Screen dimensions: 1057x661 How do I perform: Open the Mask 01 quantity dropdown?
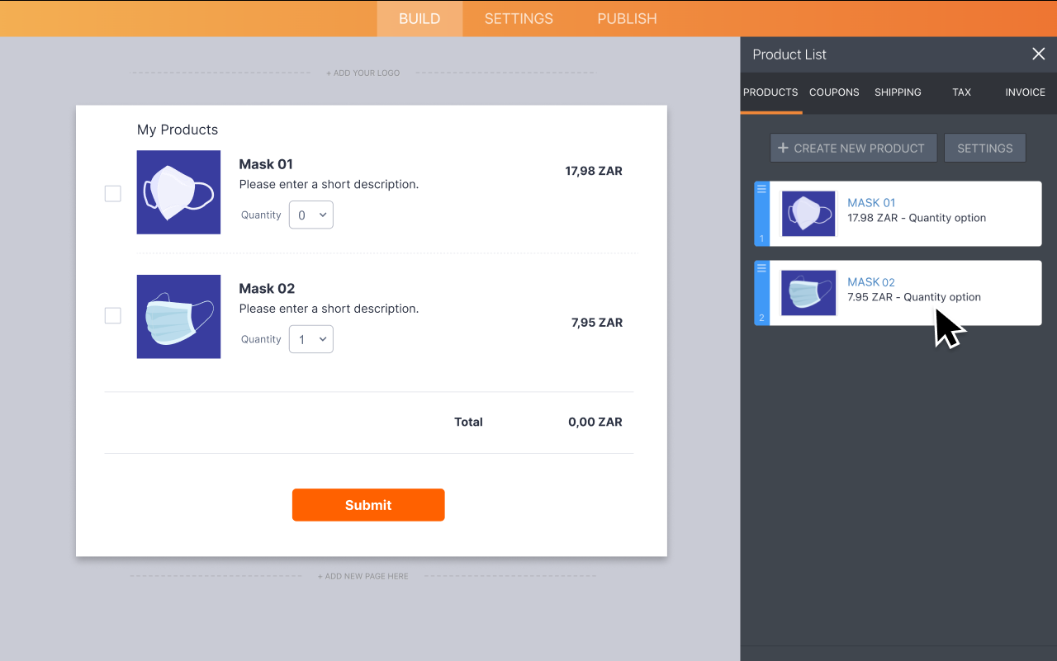[x=310, y=215]
